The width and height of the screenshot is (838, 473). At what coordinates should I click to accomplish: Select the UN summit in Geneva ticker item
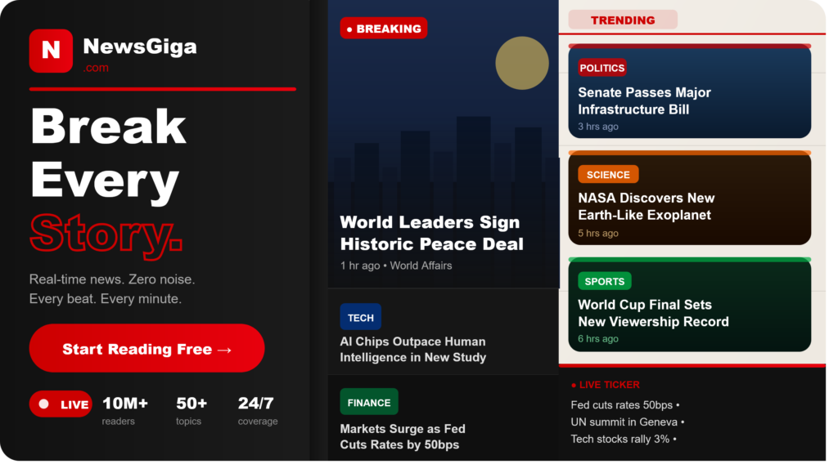coord(628,422)
